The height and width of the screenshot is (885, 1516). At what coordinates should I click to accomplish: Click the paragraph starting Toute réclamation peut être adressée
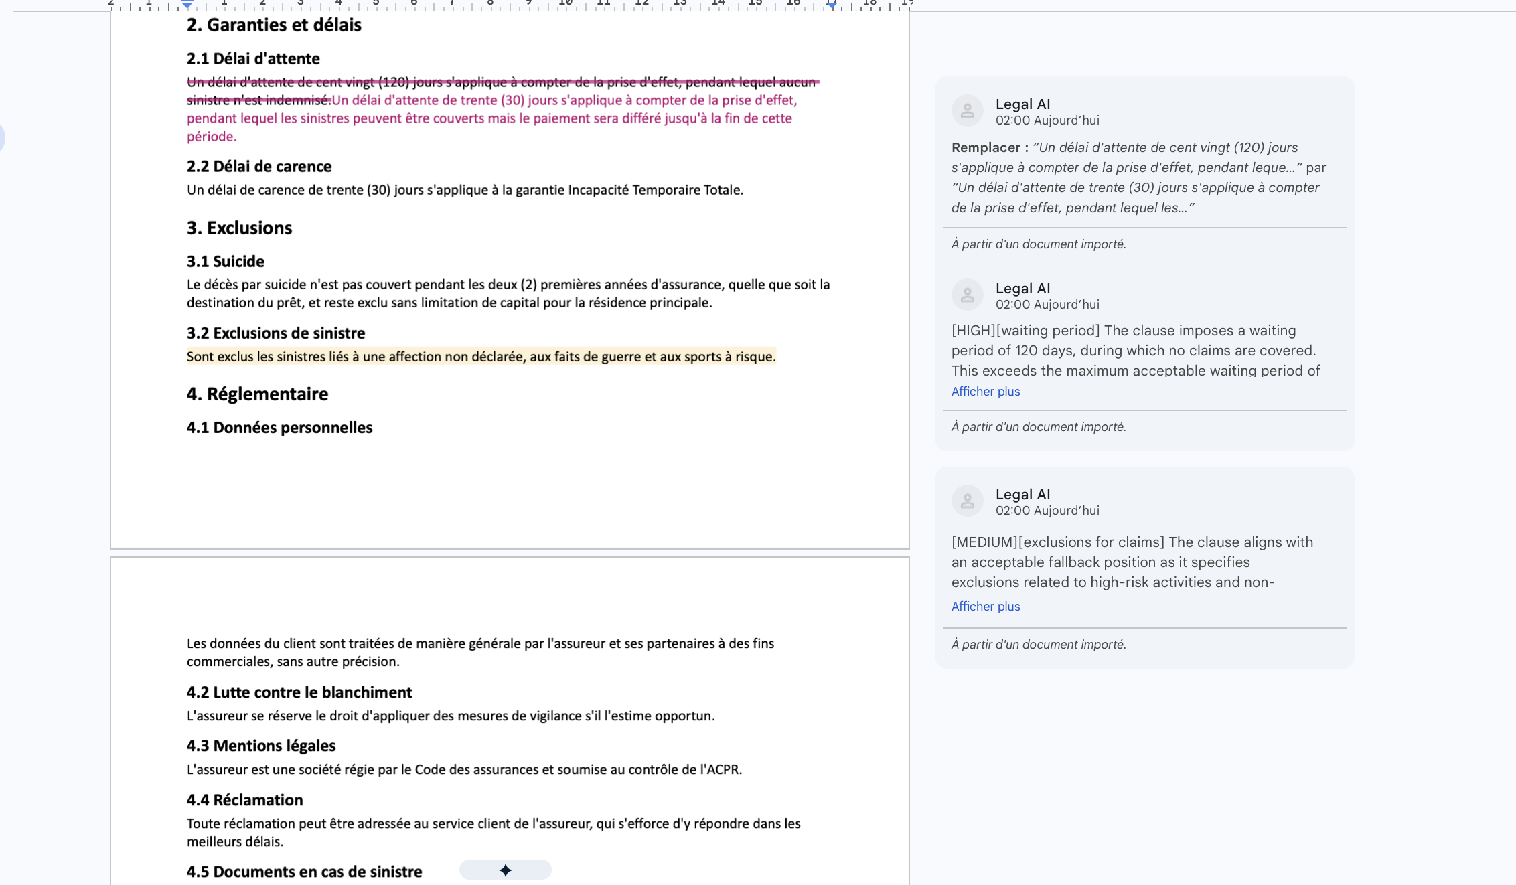[494, 833]
